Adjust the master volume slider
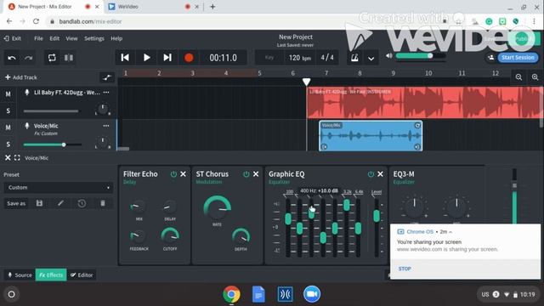This screenshot has height=306, width=544. 421,56
